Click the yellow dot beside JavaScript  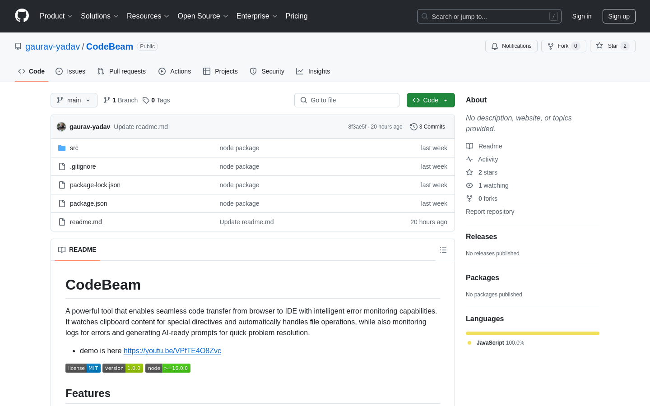pos(469,343)
